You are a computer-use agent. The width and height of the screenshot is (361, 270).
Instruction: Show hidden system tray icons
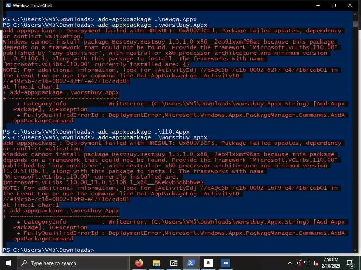[x=290, y=263]
